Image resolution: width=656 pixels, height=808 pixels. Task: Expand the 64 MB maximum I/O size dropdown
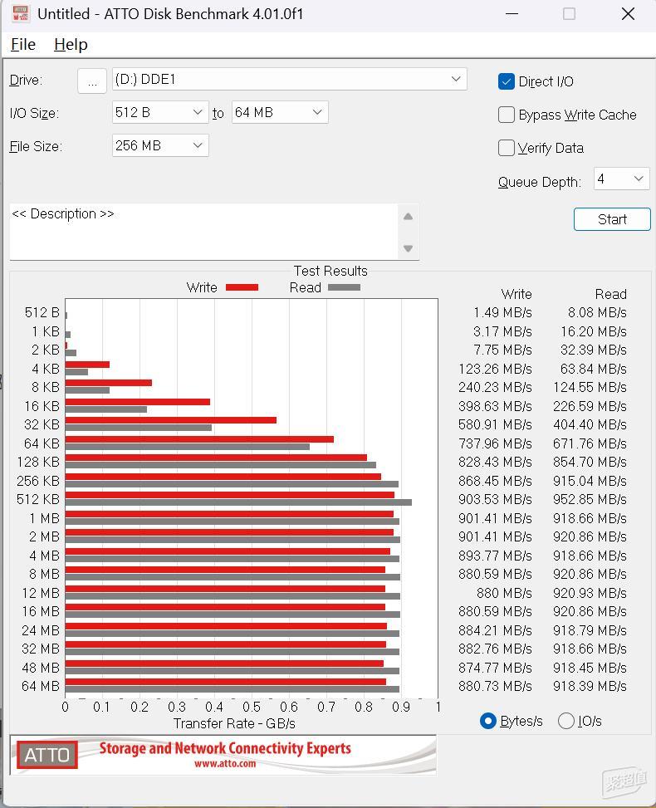tap(280, 112)
